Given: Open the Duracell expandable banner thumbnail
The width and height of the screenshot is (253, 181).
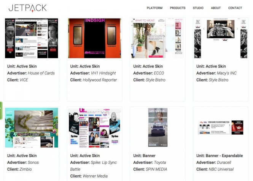Looking at the screenshot, I should 221,127.
